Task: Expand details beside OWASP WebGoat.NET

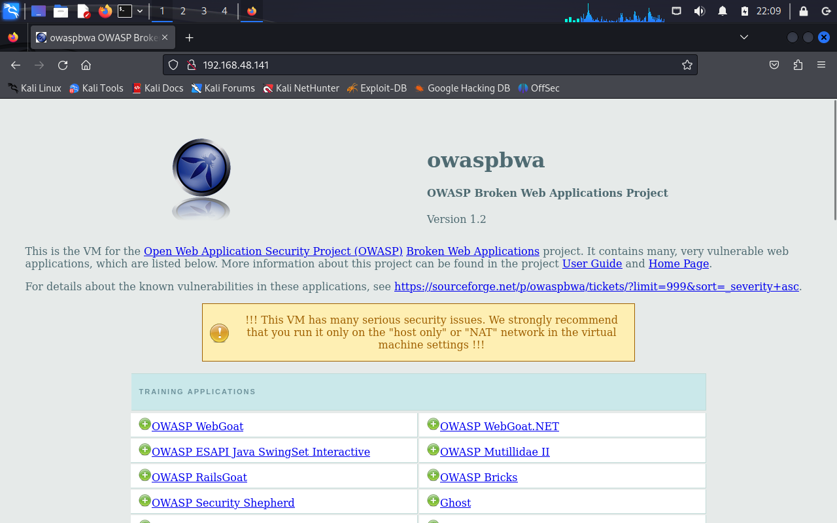Action: point(433,424)
